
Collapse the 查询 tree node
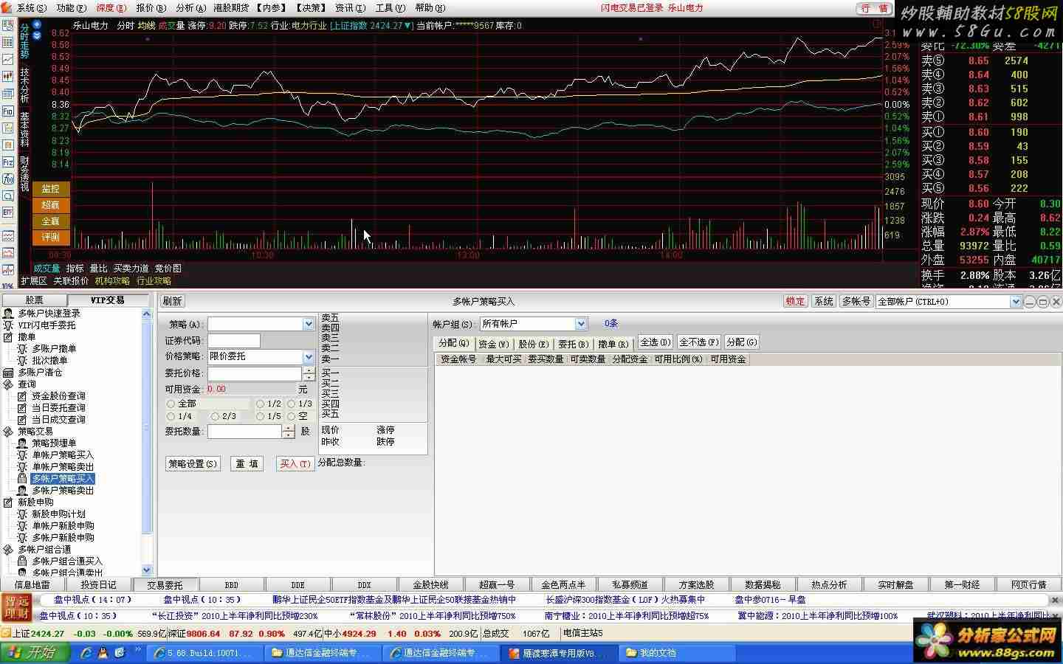pyautogui.click(x=8, y=384)
